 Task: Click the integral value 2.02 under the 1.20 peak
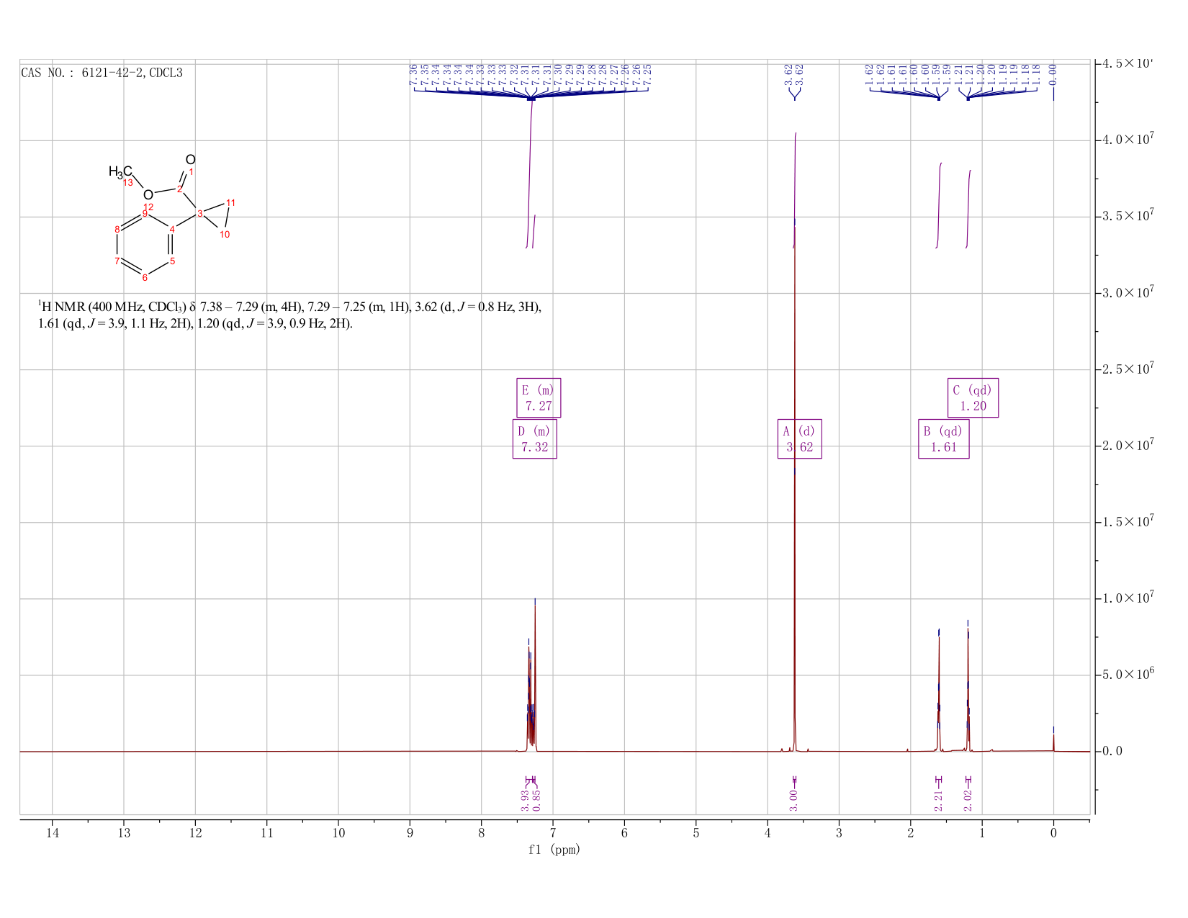coord(968,800)
